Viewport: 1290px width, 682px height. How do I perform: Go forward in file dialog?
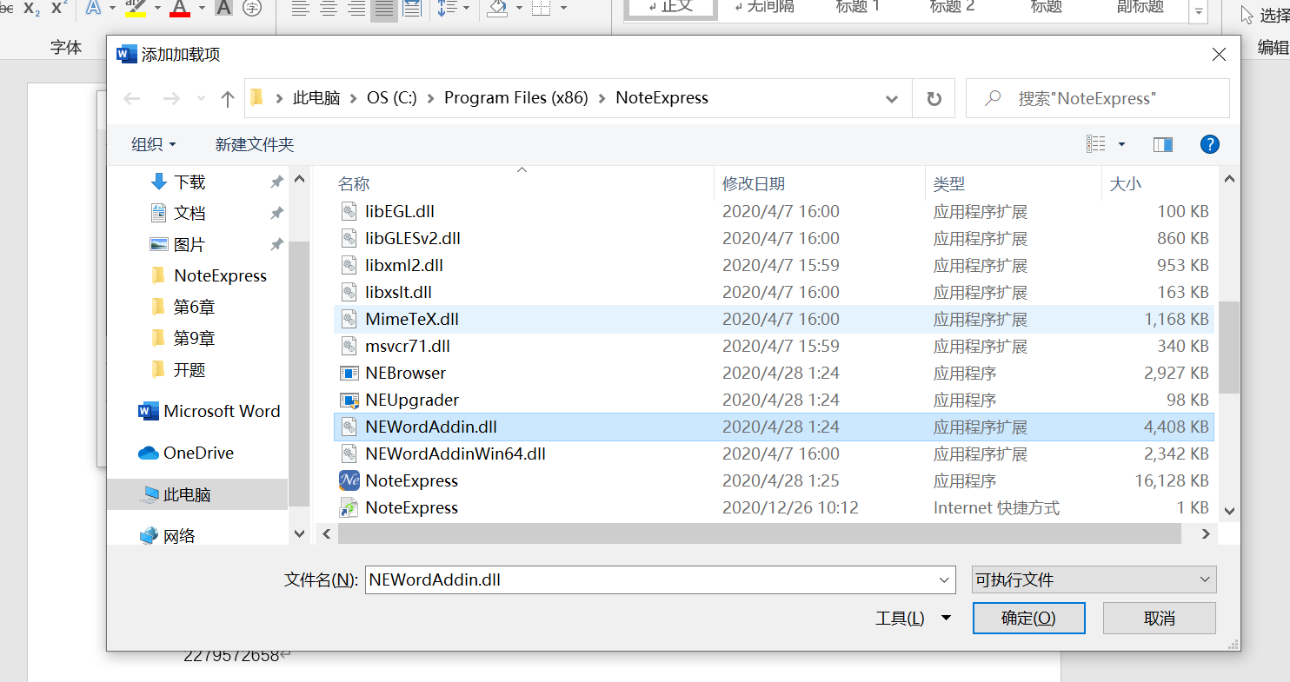pyautogui.click(x=171, y=99)
